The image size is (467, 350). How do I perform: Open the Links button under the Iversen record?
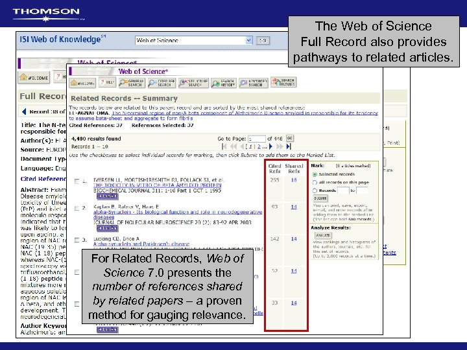[x=107, y=196]
